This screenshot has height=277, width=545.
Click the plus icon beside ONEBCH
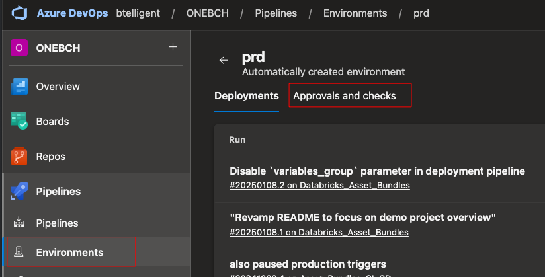click(x=173, y=47)
